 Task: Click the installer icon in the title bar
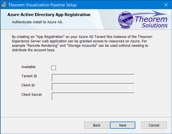coord(4,5)
